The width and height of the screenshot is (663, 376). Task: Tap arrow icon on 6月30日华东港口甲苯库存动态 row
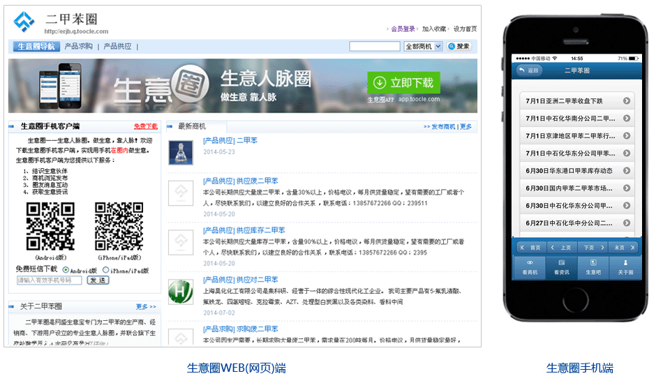click(627, 171)
